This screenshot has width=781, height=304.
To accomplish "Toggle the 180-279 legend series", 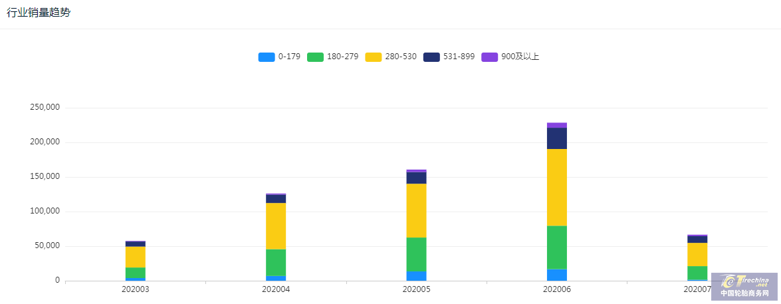I will 333,57.
